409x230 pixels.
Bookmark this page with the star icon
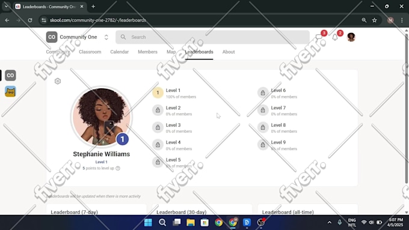pyautogui.click(x=374, y=20)
